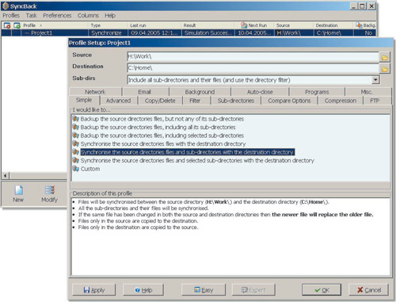
Task: Open the Task menu
Action: click(31, 15)
